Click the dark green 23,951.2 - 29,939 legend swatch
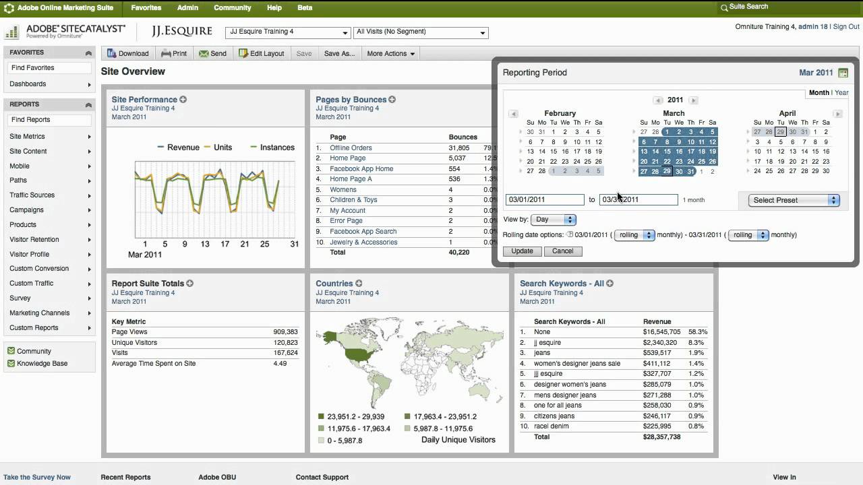This screenshot has height=485, width=863. tap(321, 417)
